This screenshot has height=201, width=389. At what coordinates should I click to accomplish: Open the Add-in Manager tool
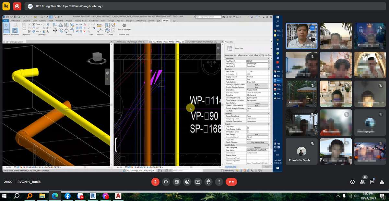pos(124,27)
